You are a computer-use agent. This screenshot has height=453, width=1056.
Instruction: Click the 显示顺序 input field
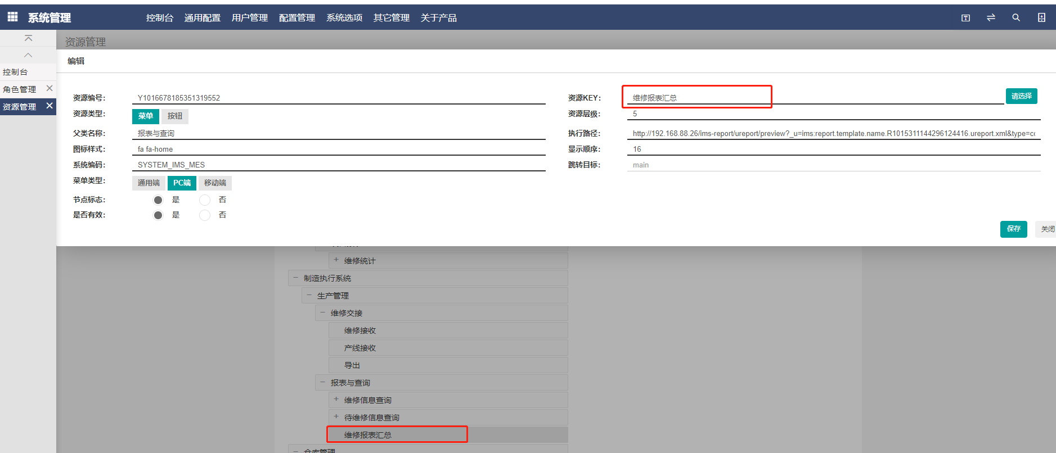834,149
